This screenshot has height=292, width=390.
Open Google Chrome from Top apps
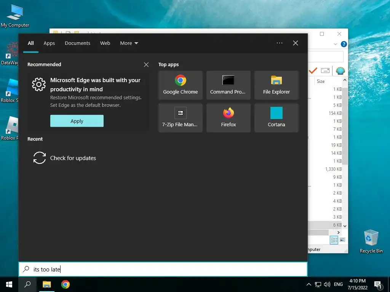click(x=180, y=85)
